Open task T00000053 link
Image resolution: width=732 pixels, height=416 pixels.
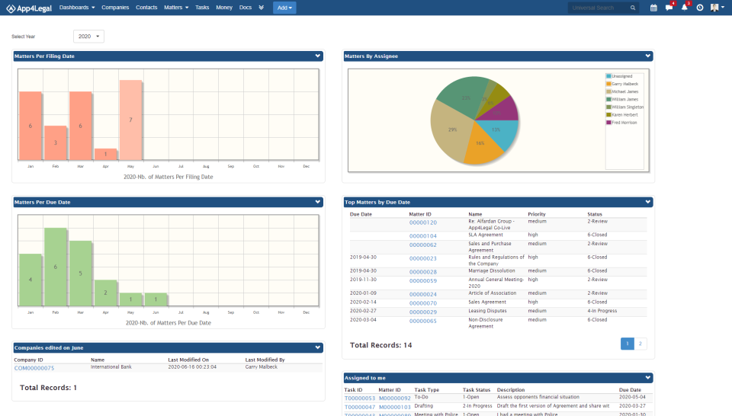359,398
